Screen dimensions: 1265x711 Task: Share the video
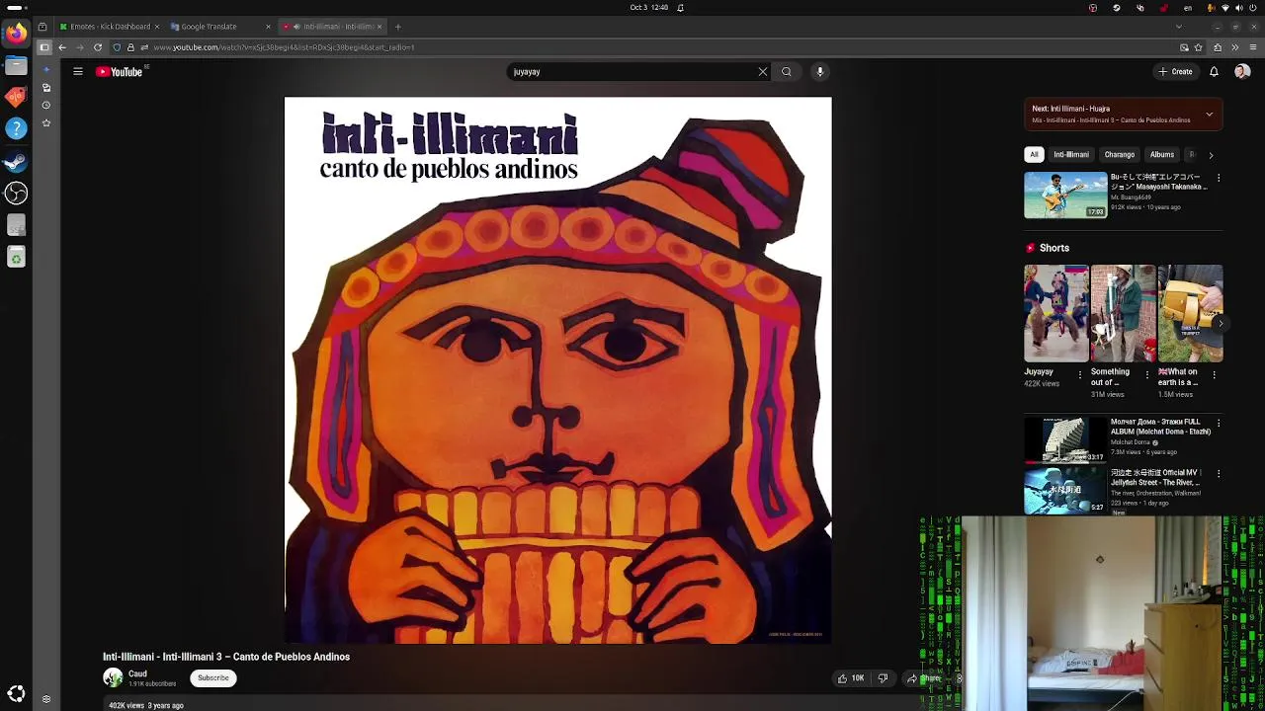[x=925, y=678]
